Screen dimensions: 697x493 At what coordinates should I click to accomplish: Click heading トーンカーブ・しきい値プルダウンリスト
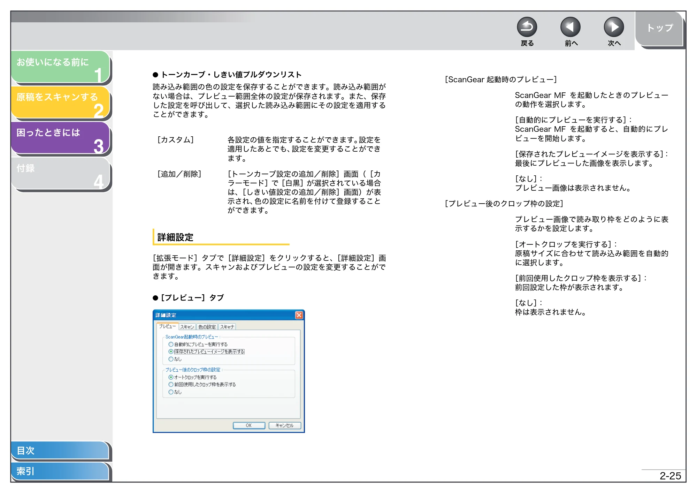pos(231,75)
